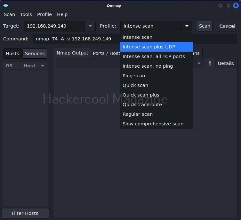Click the Filter Hosts button
The height and width of the screenshot is (220, 241).
tap(25, 213)
